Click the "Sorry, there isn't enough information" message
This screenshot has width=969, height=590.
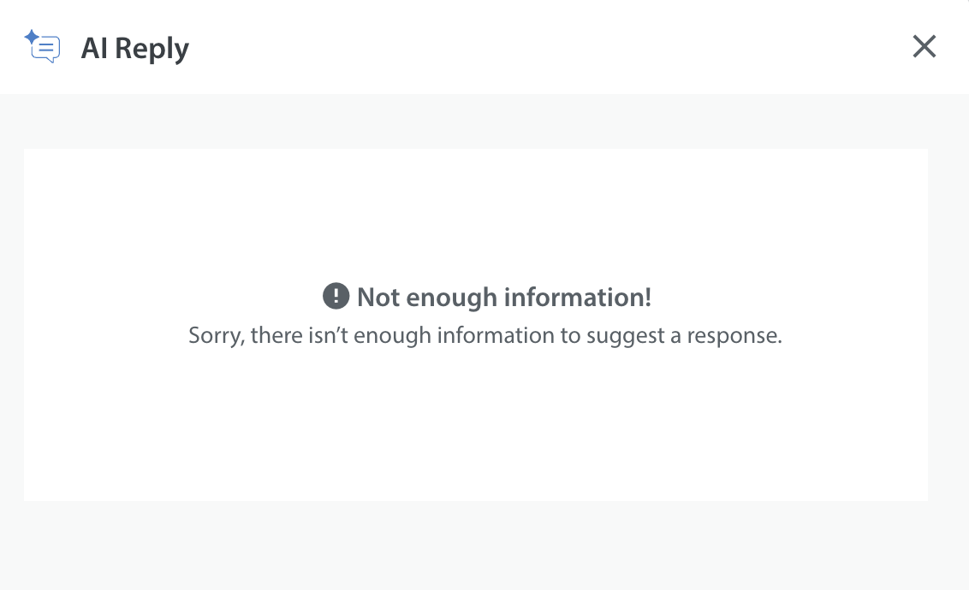coord(485,335)
